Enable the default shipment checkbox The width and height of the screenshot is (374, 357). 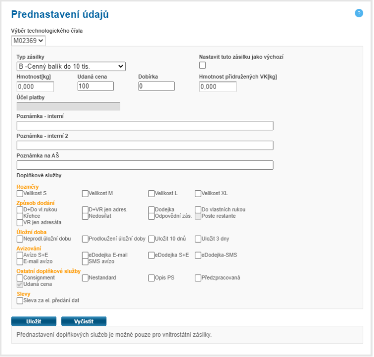click(202, 65)
